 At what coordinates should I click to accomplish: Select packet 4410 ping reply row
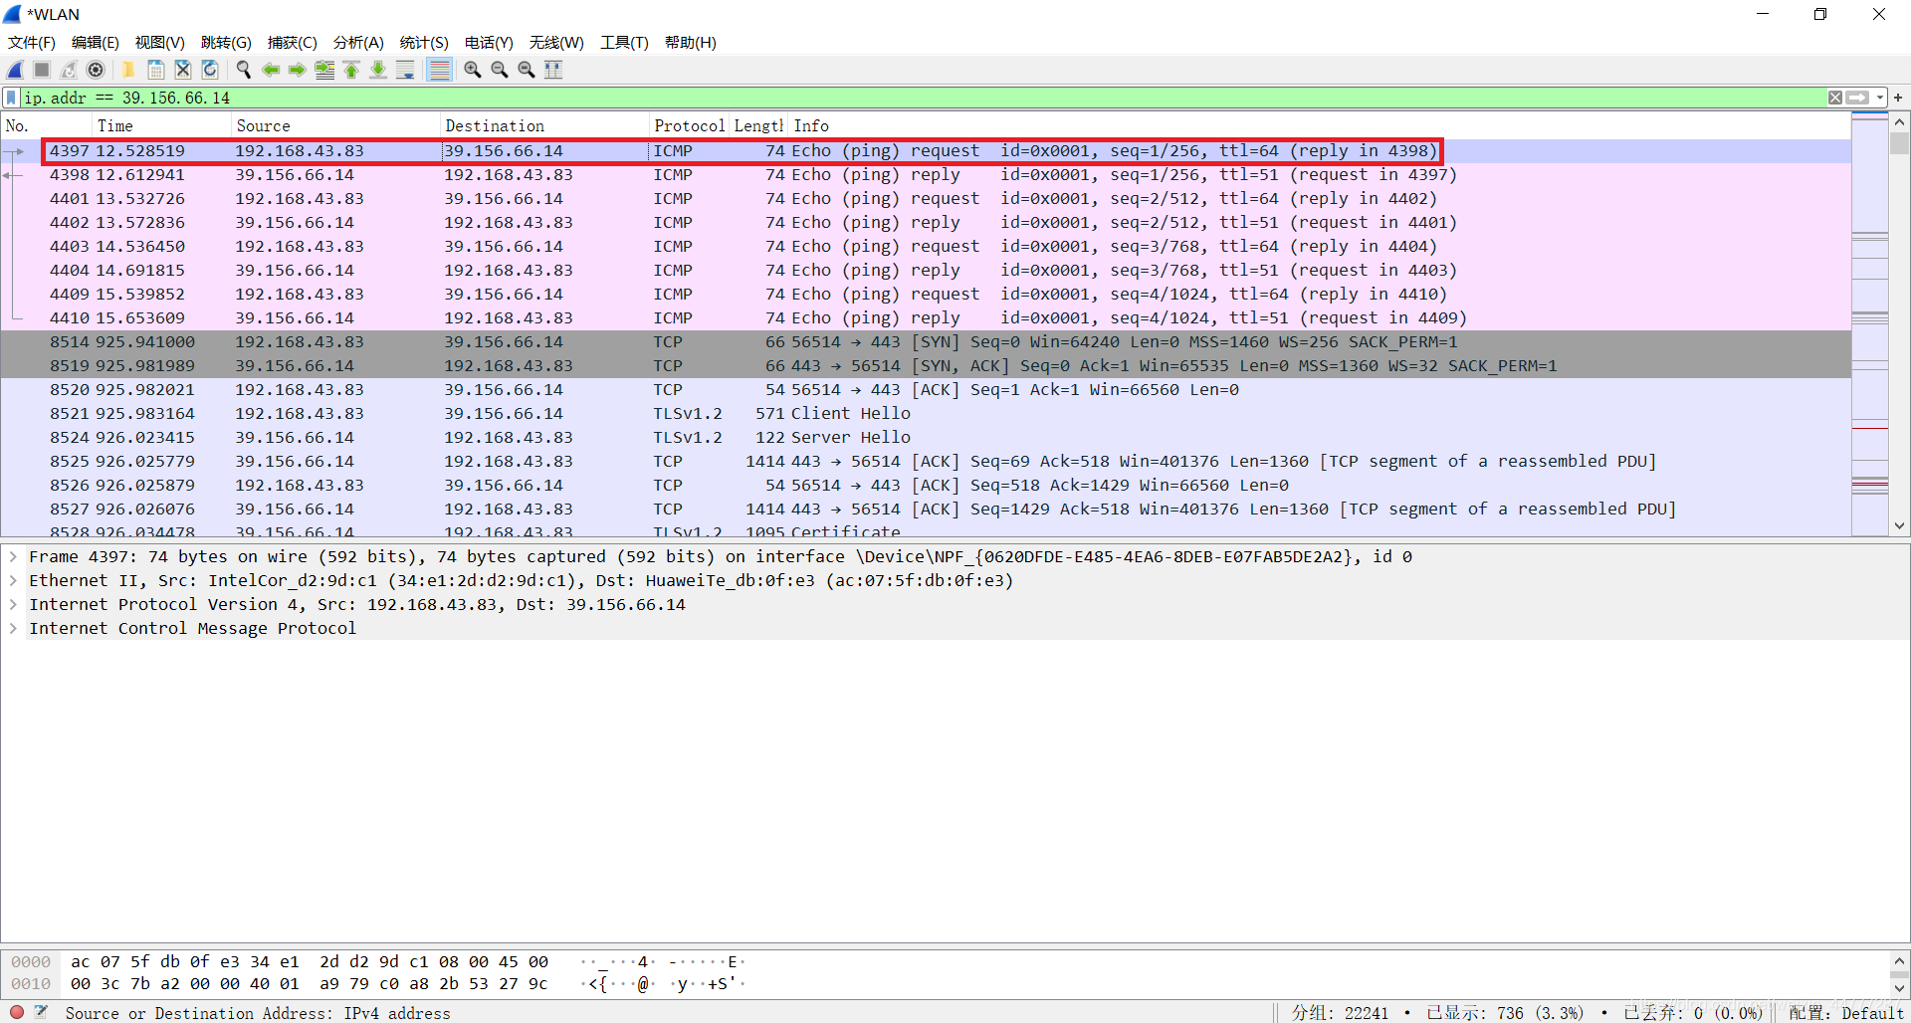926,318
